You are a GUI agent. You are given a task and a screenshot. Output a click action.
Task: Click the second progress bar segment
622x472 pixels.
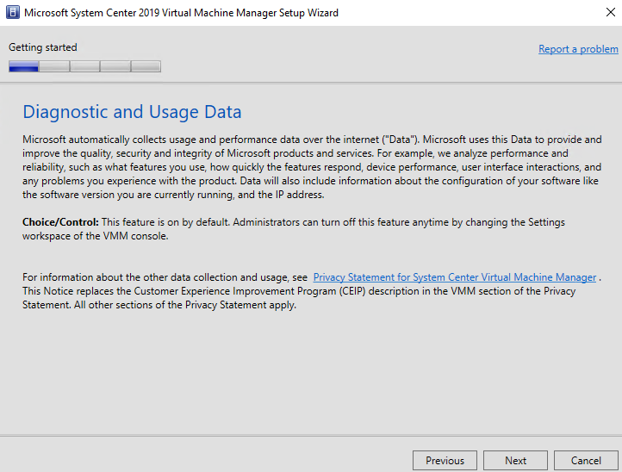(54, 66)
